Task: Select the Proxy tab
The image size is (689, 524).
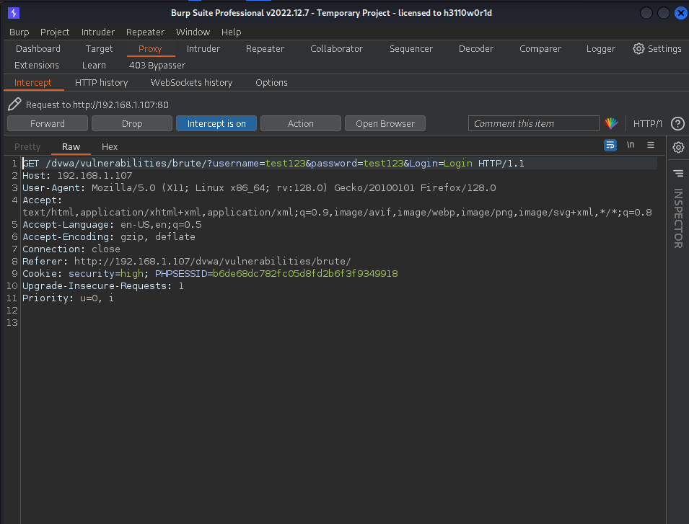Action: tap(150, 49)
